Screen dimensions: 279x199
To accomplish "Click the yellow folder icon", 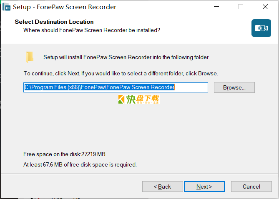I will pyautogui.click(x=29, y=57).
